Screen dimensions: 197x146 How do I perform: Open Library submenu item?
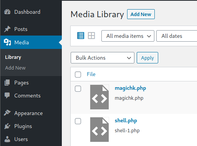tap(13, 57)
